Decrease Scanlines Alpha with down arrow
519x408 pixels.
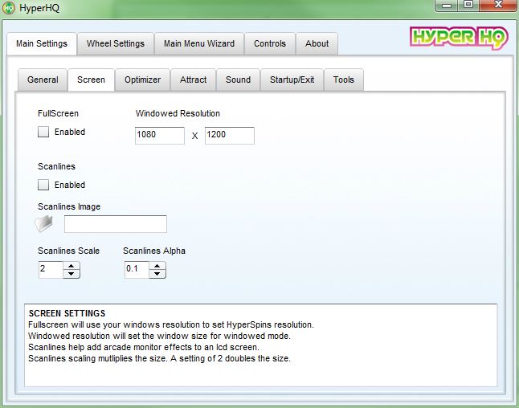click(x=157, y=274)
